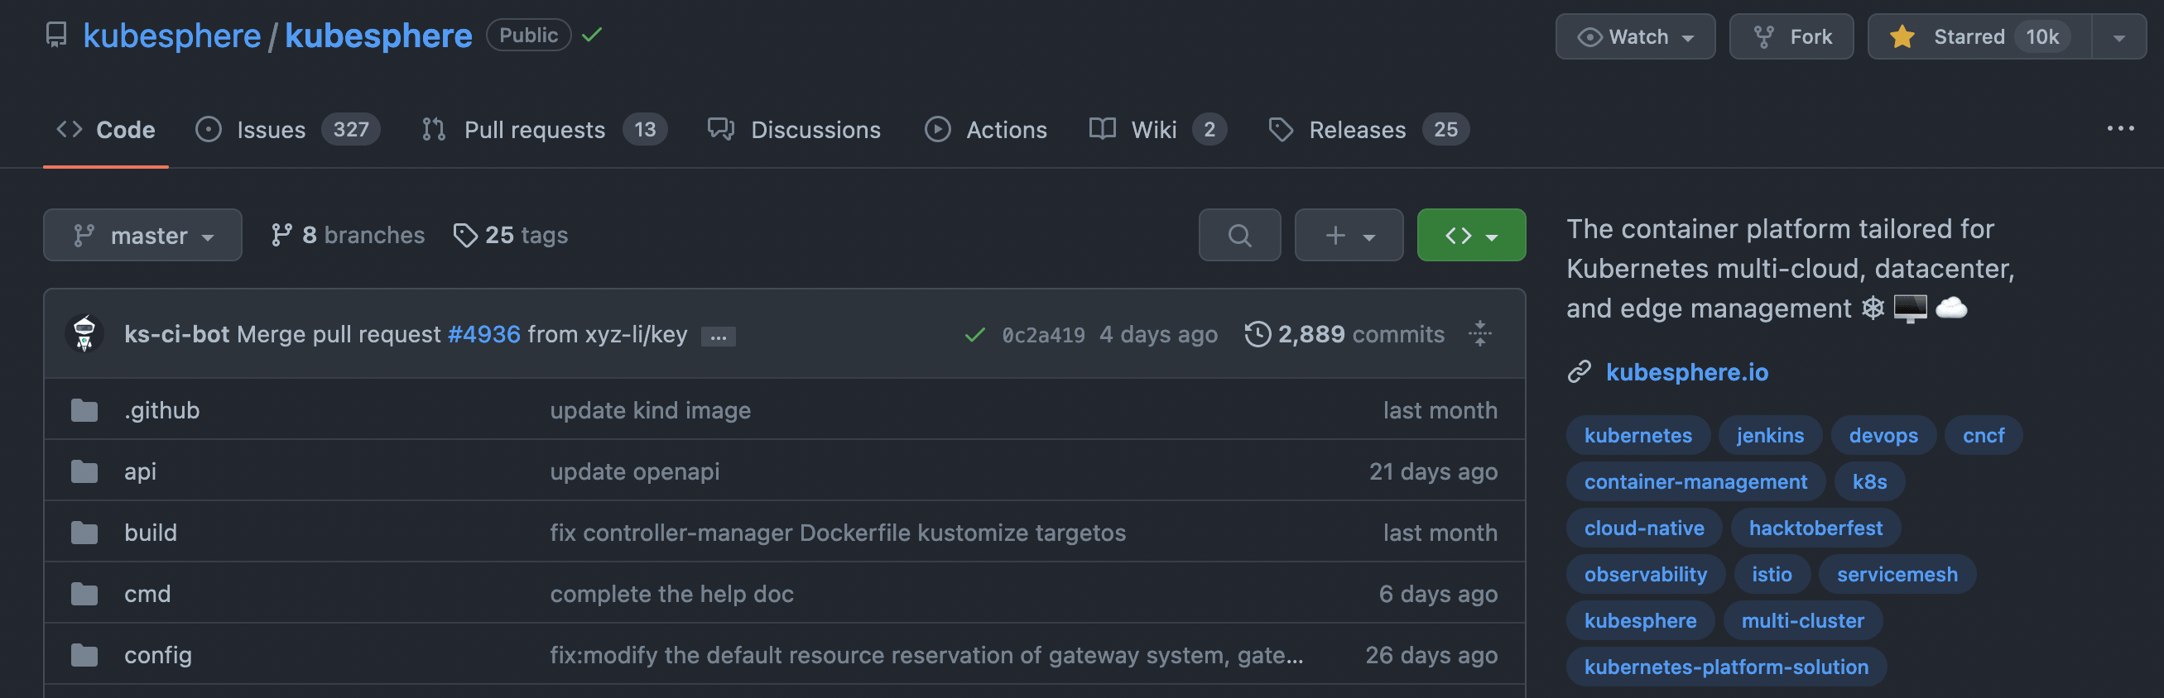Click the green commit status checkmark
This screenshot has width=2164, height=698.
click(974, 335)
